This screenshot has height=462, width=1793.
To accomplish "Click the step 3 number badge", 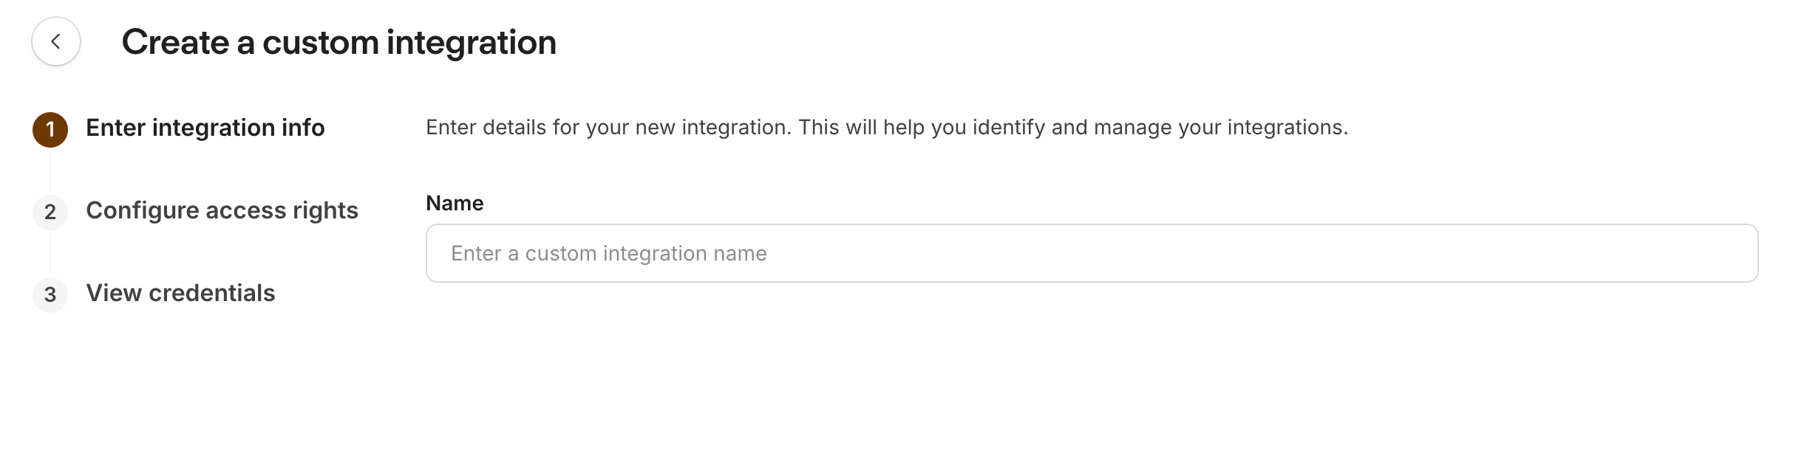I will pos(50,294).
